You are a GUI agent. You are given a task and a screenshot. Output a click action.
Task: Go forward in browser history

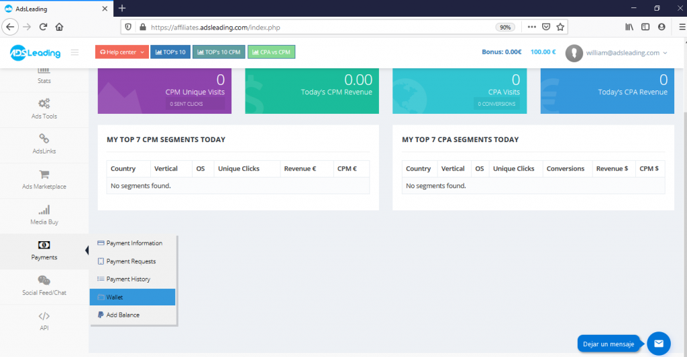[x=27, y=27]
